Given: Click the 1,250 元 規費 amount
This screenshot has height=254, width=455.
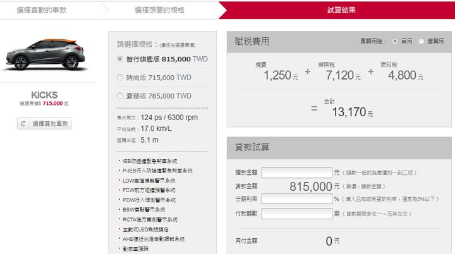Looking at the screenshot, I should click(x=281, y=75).
